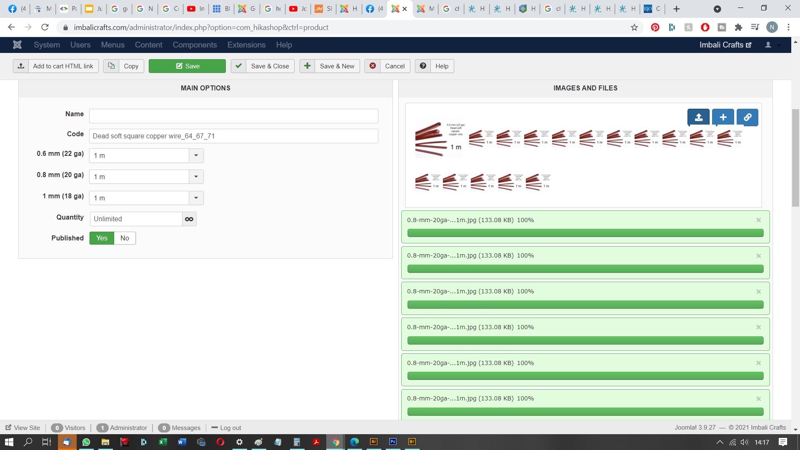Screen dimensions: 800x450
Task: Click the upload image icon button
Action: pyautogui.click(x=699, y=117)
